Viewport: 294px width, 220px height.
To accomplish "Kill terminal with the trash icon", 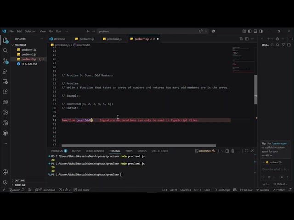I will [233, 151].
